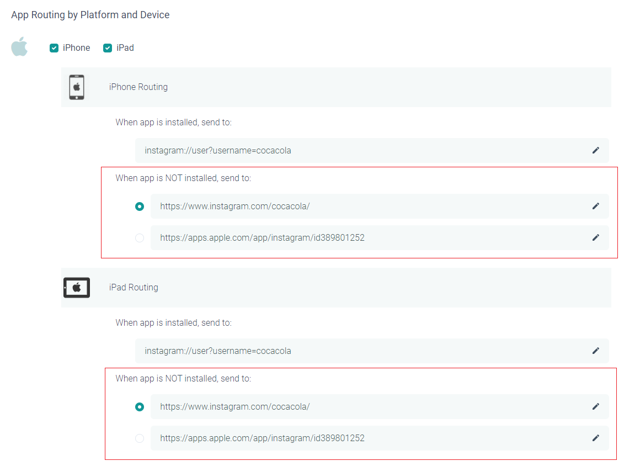Click iPhone 'When app is installed' label

(x=173, y=122)
